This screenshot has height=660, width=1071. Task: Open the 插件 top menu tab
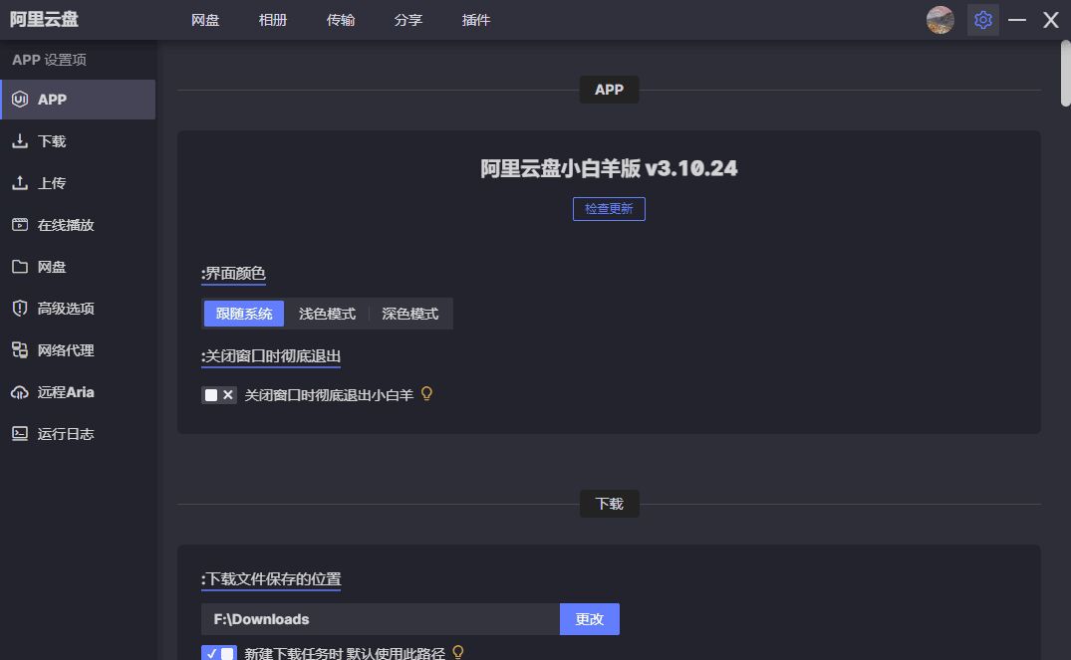[x=475, y=20]
